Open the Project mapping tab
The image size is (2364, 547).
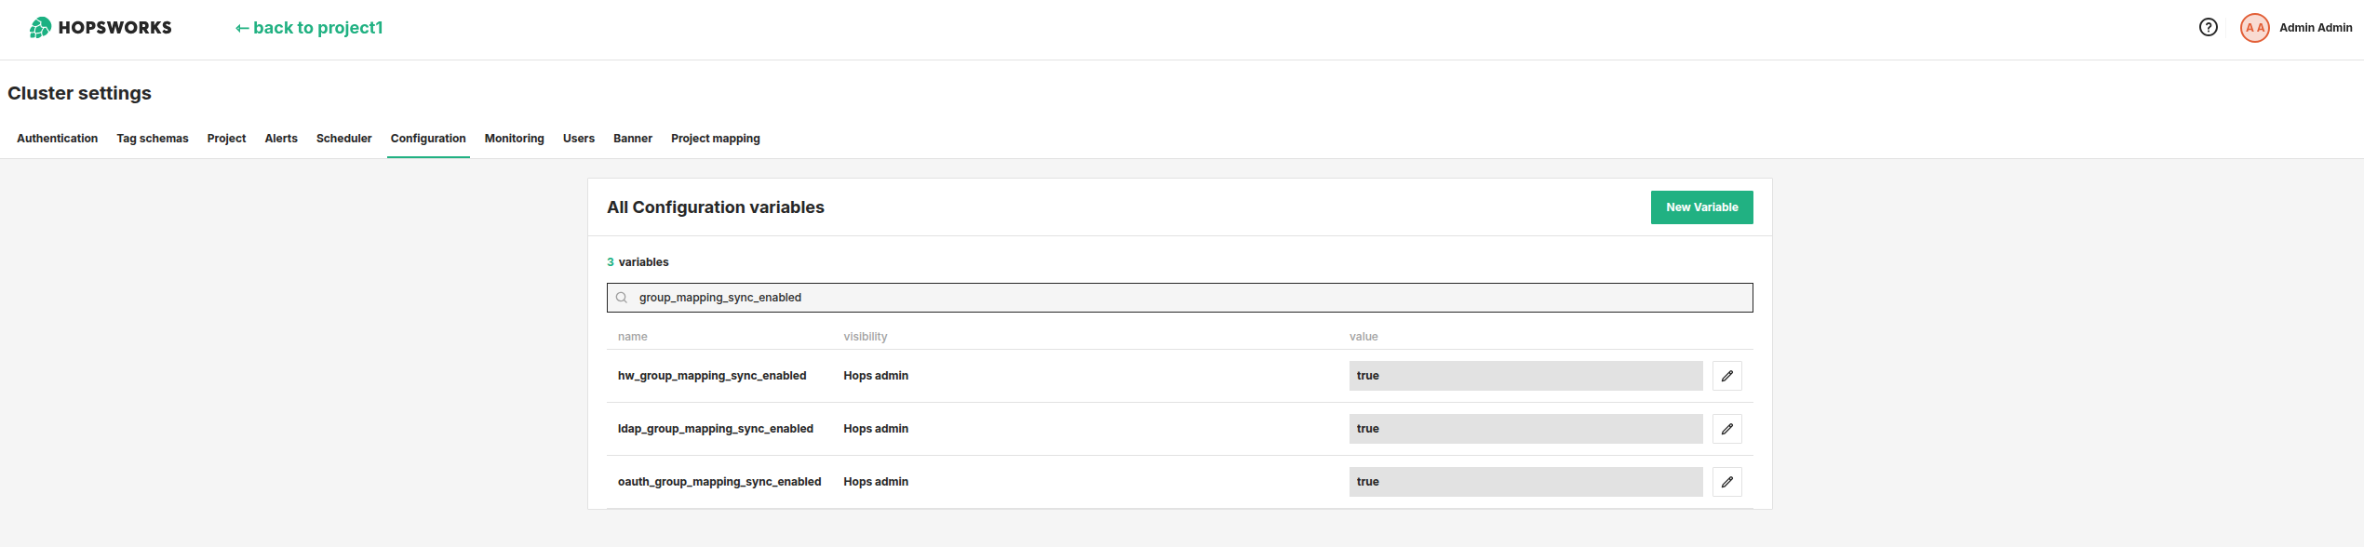tap(715, 139)
